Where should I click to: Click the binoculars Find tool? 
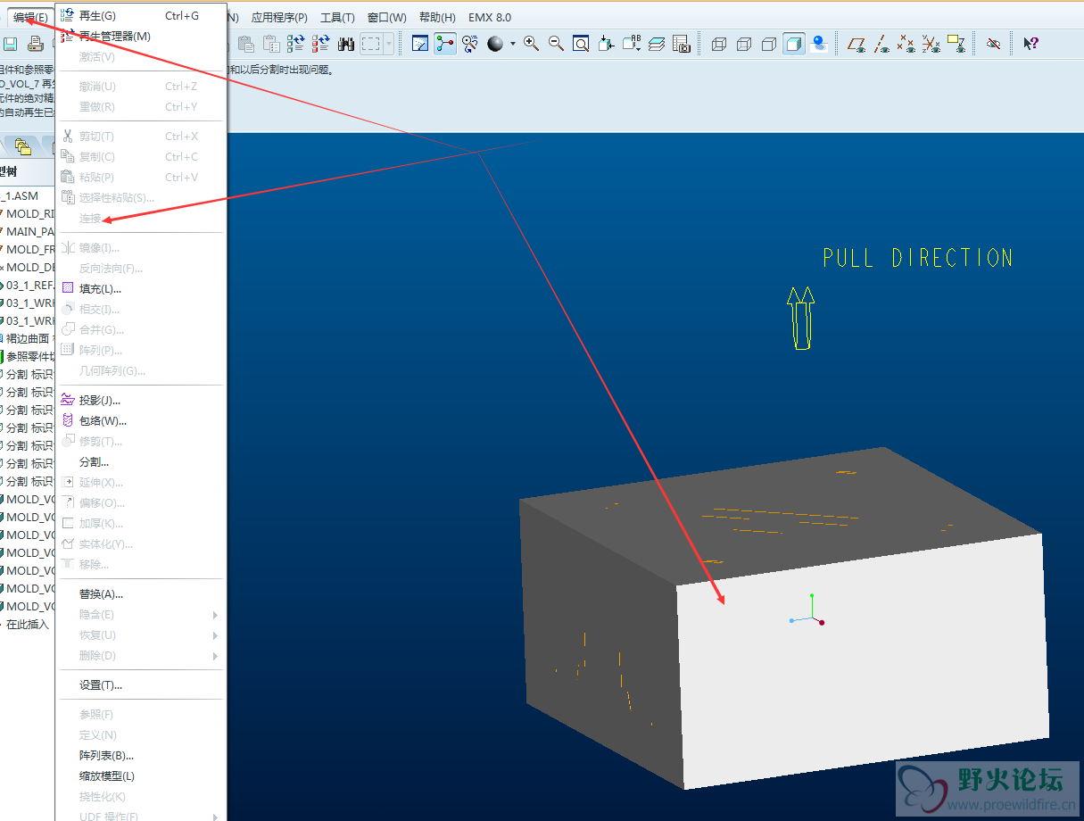click(346, 44)
